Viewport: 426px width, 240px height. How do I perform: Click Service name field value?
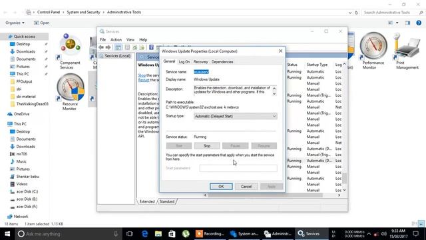(201, 72)
